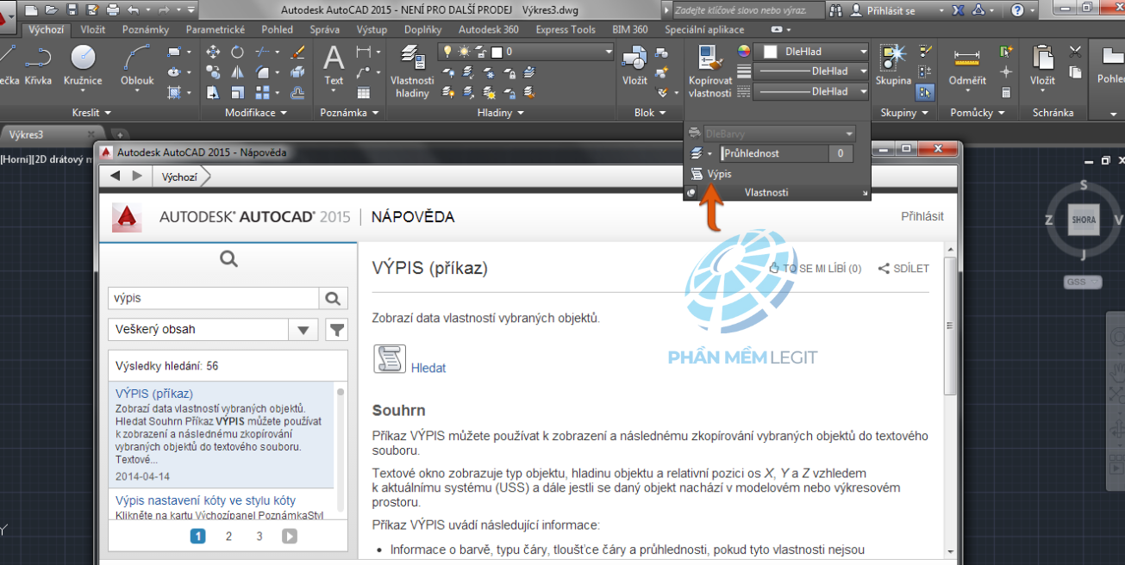Click the layer 0 color swatch
The height and width of the screenshot is (565, 1125).
[x=497, y=52]
